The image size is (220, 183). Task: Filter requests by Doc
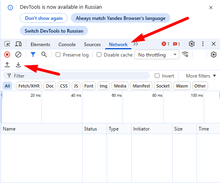[50, 86]
